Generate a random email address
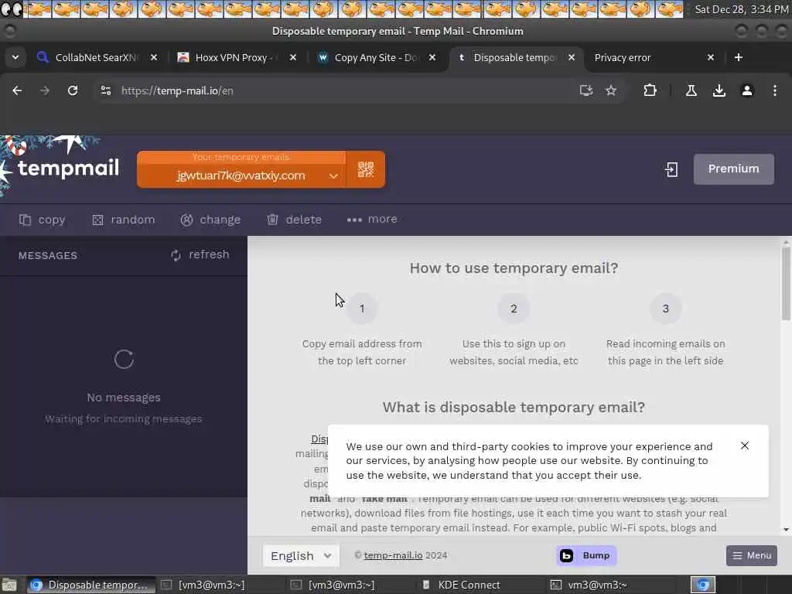The image size is (792, 594). 124,220
